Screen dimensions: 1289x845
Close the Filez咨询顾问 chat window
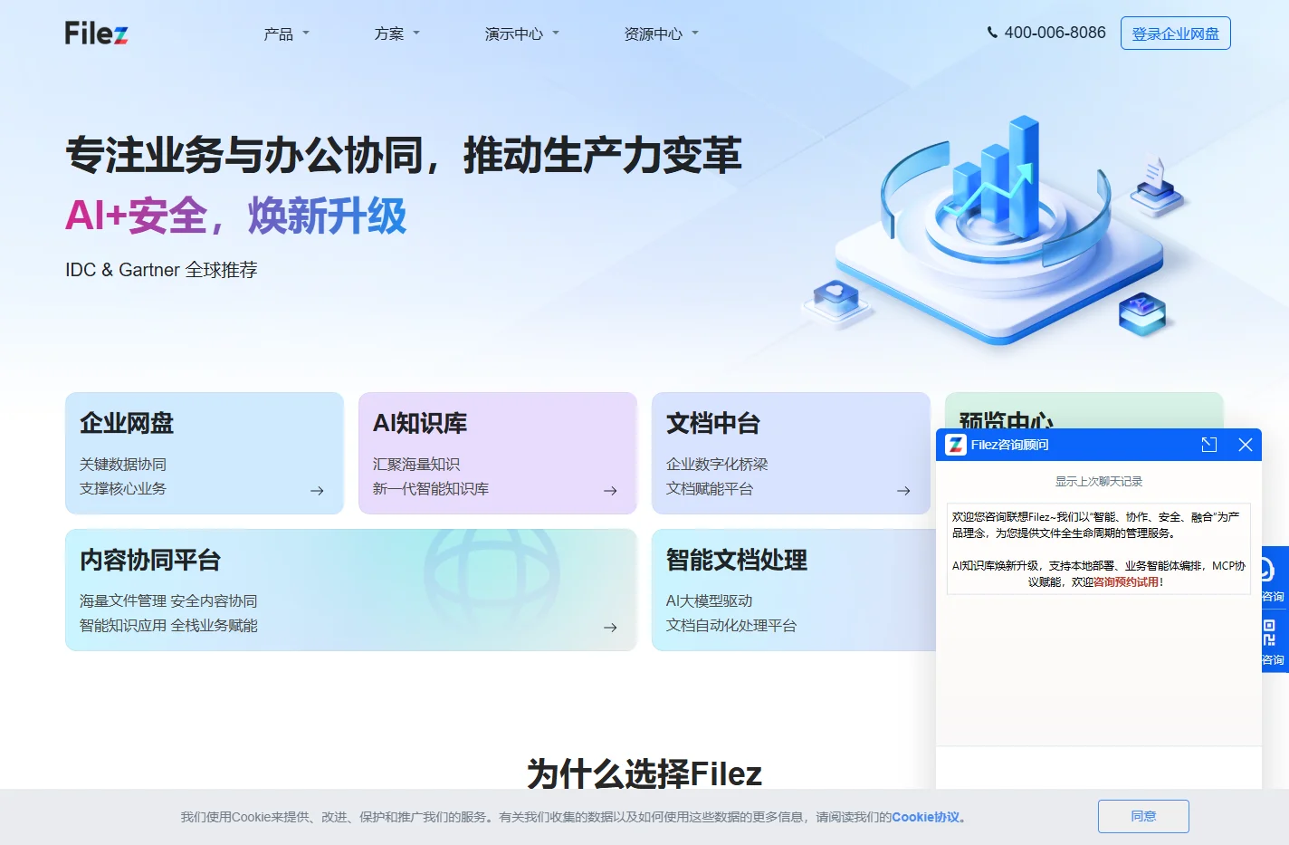point(1246,445)
